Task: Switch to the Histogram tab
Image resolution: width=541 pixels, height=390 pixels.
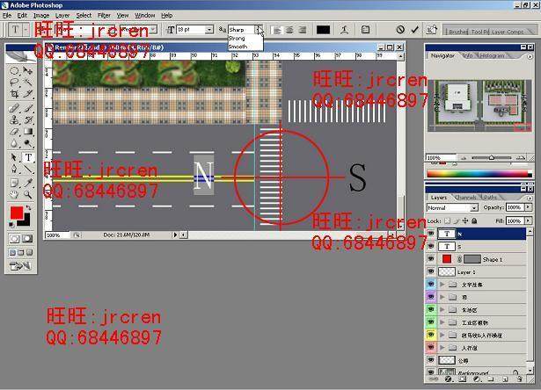Action: tap(493, 55)
